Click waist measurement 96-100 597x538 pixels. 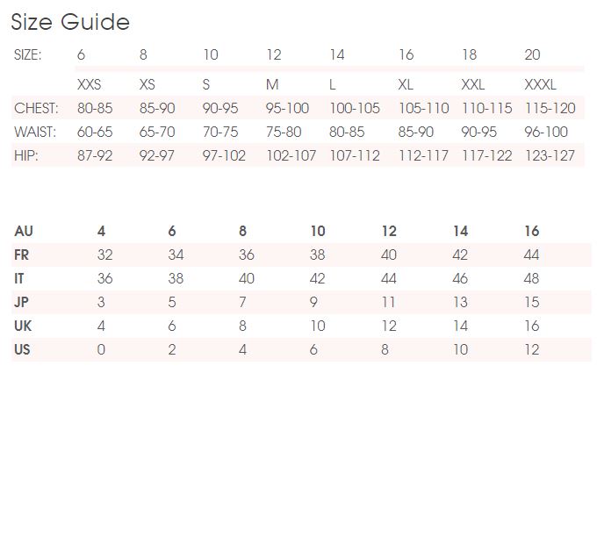[x=546, y=133]
